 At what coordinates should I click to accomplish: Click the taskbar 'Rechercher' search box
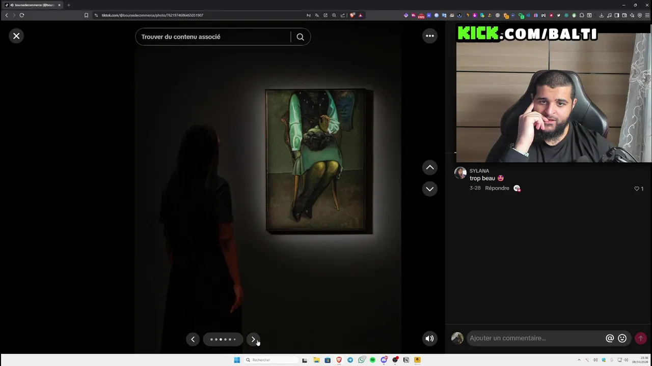pyautogui.click(x=271, y=360)
